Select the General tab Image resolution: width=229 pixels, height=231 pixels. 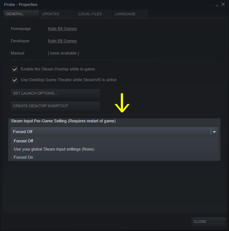point(21,14)
